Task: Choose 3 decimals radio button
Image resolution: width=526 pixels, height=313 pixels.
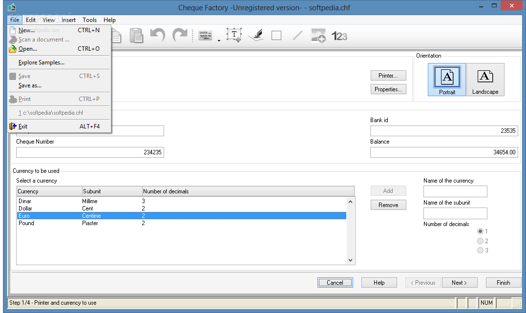Action: click(481, 250)
